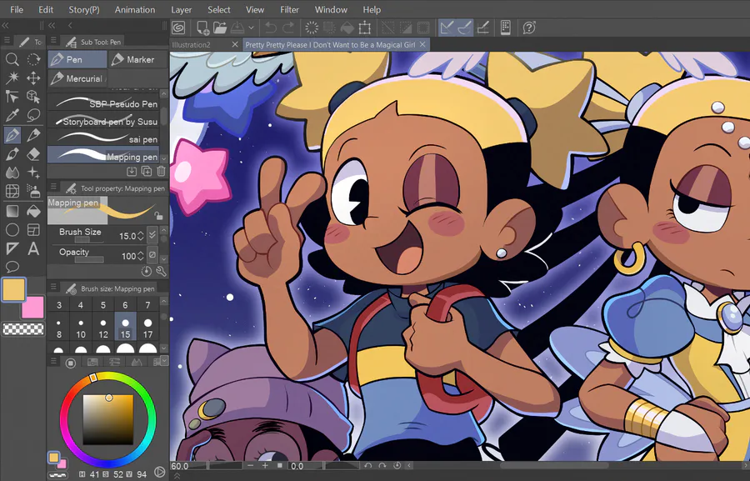Open the Color wheel panel menu
Image resolution: width=750 pixels, height=481 pixels.
[53, 361]
